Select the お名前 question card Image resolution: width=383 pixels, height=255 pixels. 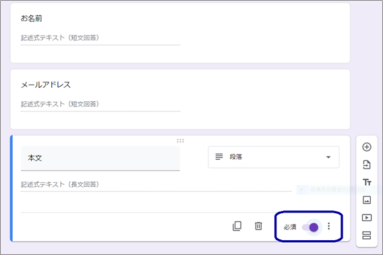pos(180,33)
